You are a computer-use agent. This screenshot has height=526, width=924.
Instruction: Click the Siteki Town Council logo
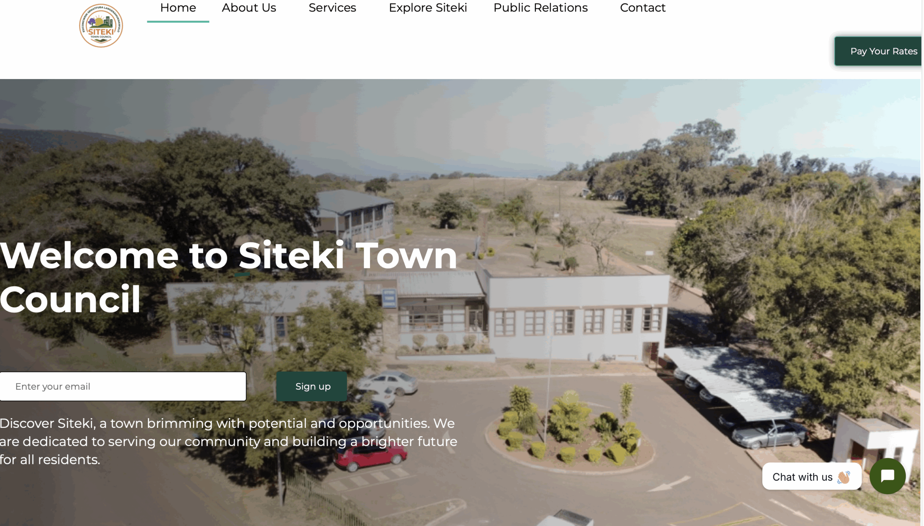coord(101,26)
